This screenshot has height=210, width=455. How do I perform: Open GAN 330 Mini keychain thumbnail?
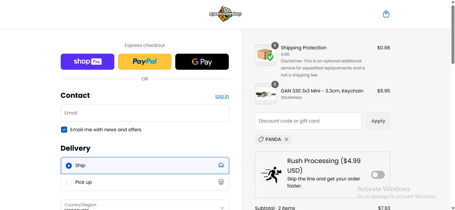click(x=265, y=94)
